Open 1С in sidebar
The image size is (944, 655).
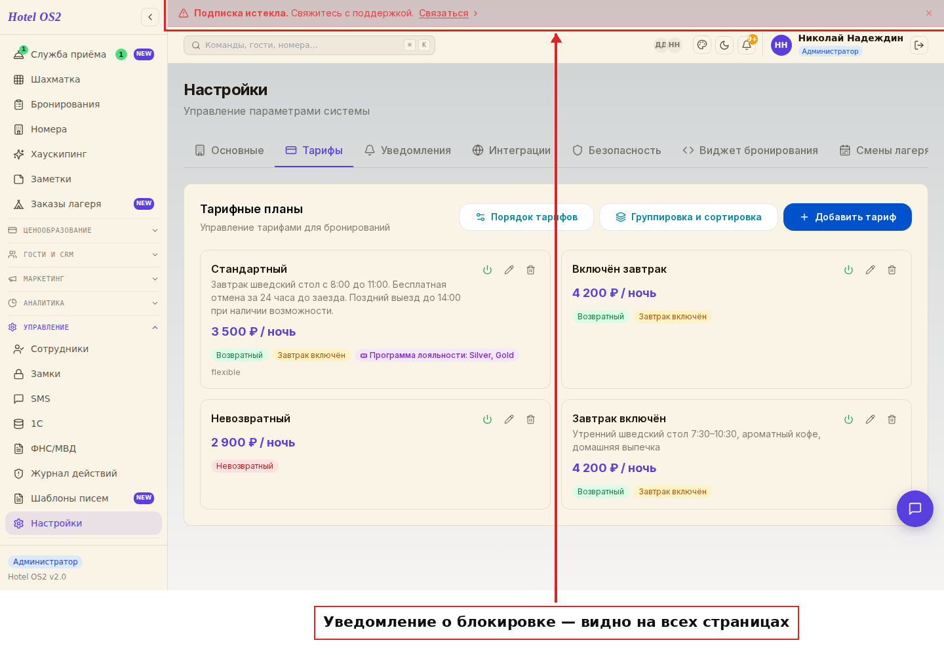[83, 424]
